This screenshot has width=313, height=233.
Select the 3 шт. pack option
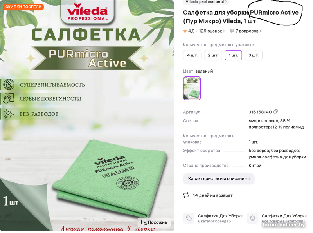(253, 55)
